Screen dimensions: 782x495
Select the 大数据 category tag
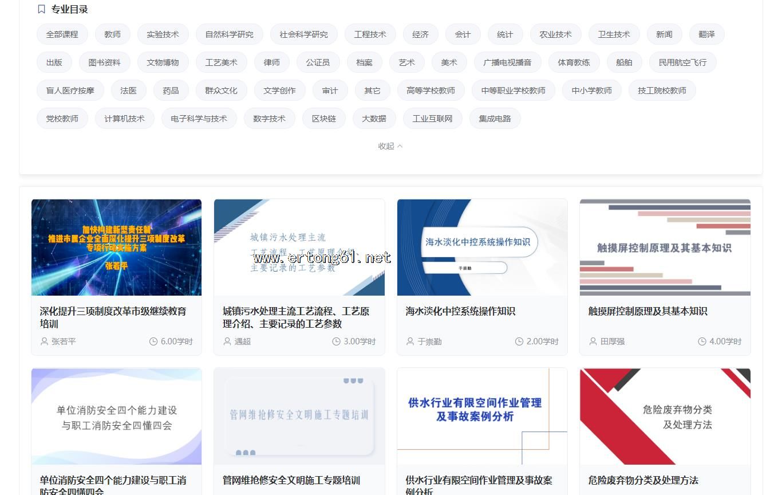pos(374,119)
